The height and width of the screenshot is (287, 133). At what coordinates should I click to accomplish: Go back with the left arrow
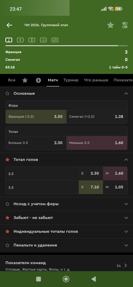[x=9, y=25]
